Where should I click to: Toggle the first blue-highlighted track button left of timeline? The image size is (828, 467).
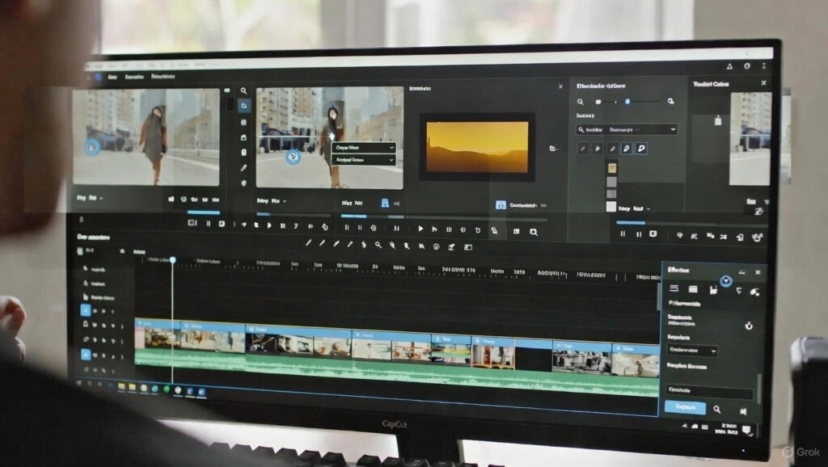pyautogui.click(x=86, y=309)
